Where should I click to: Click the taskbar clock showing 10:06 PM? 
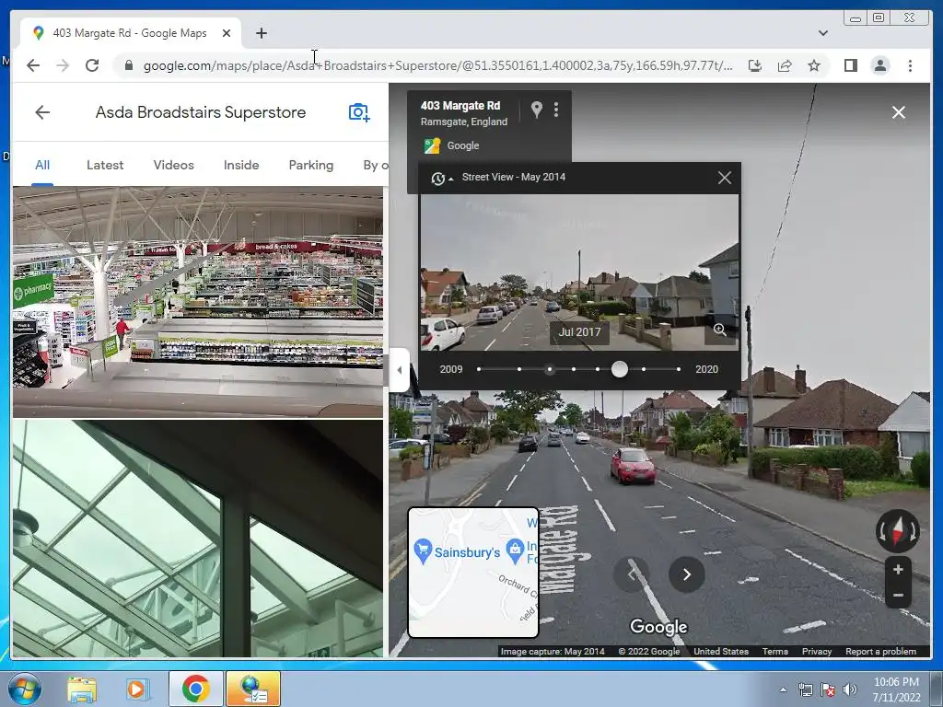(x=896, y=682)
